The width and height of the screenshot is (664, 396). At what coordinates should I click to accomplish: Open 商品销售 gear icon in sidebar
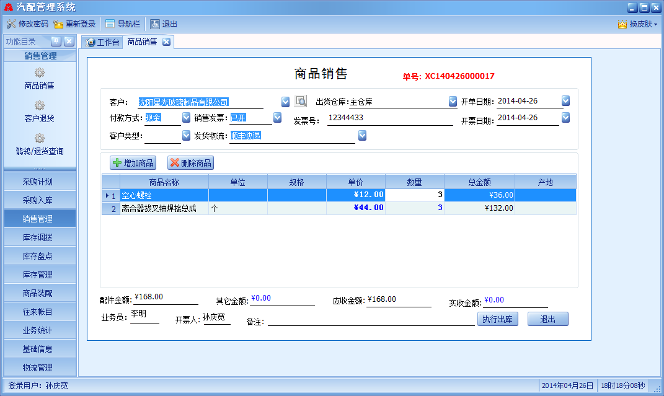[40, 73]
